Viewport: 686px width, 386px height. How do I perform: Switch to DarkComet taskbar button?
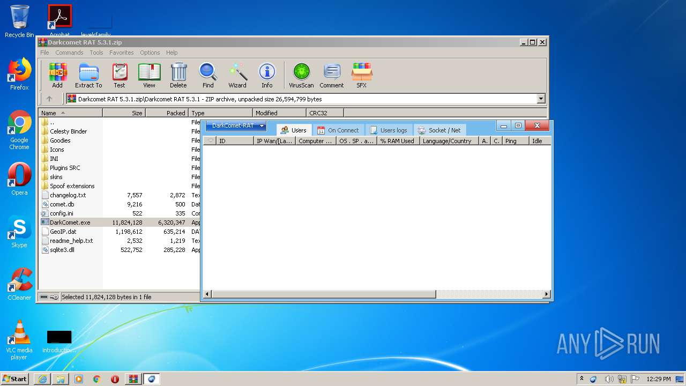click(151, 379)
